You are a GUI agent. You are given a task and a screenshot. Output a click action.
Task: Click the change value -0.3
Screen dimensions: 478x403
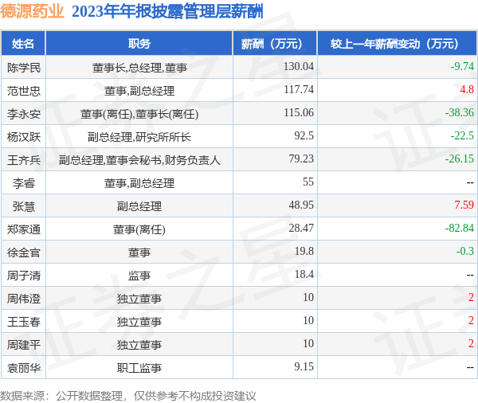[465, 251]
